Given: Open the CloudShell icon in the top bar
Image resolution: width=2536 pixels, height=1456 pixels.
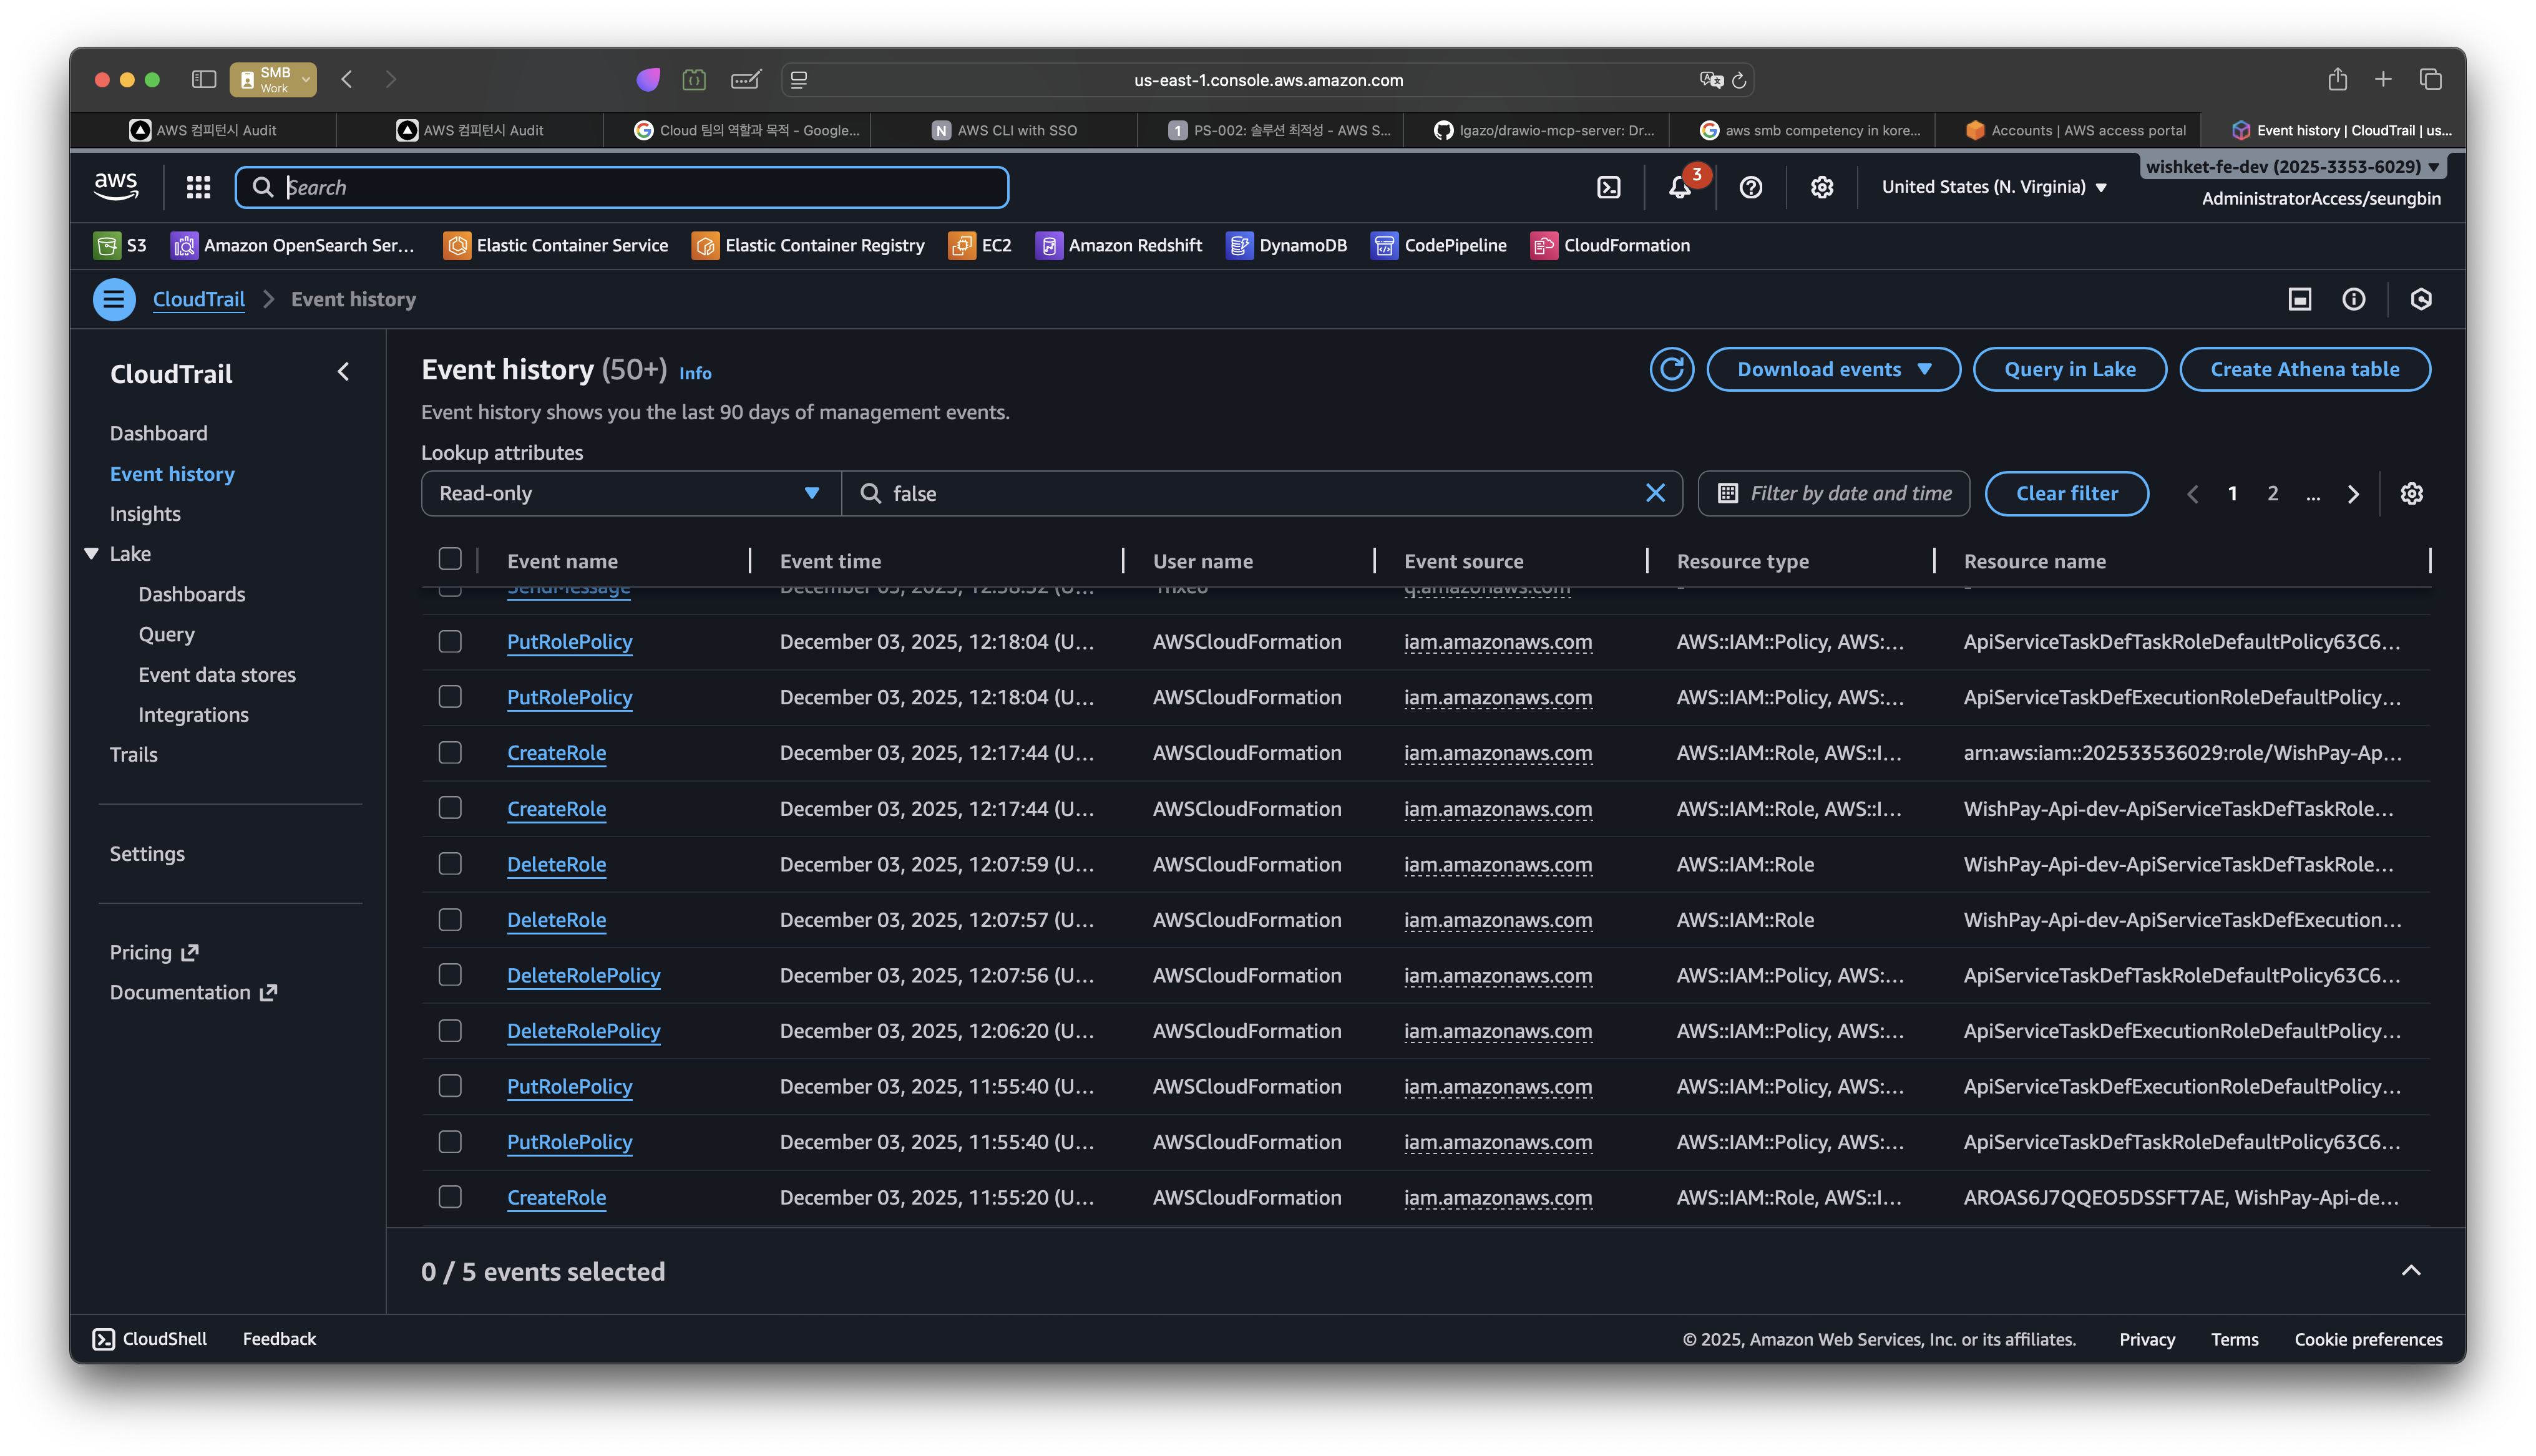Looking at the screenshot, I should 1608,187.
